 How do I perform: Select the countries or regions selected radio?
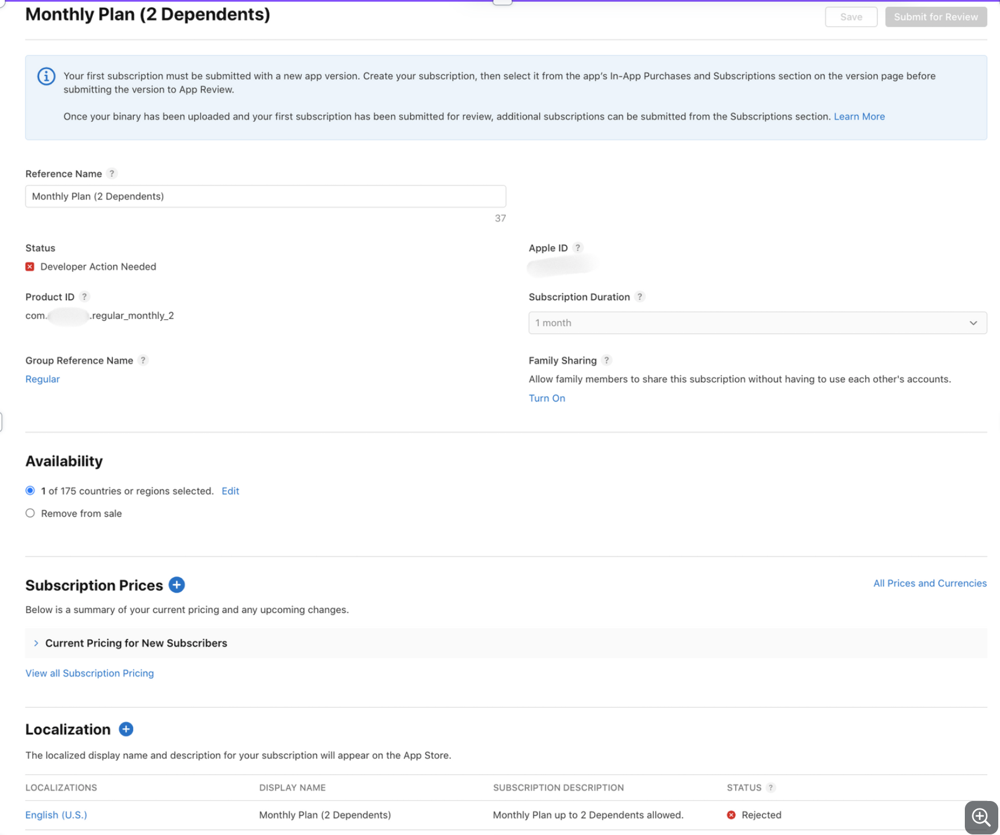(30, 491)
